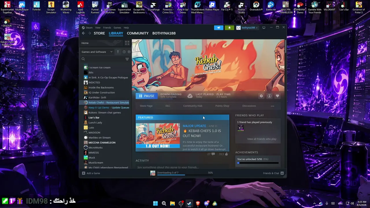Image resolution: width=370 pixels, height=208 pixels.
Task: Select the DEVOUR desktop icon
Action: click(x=7, y=23)
